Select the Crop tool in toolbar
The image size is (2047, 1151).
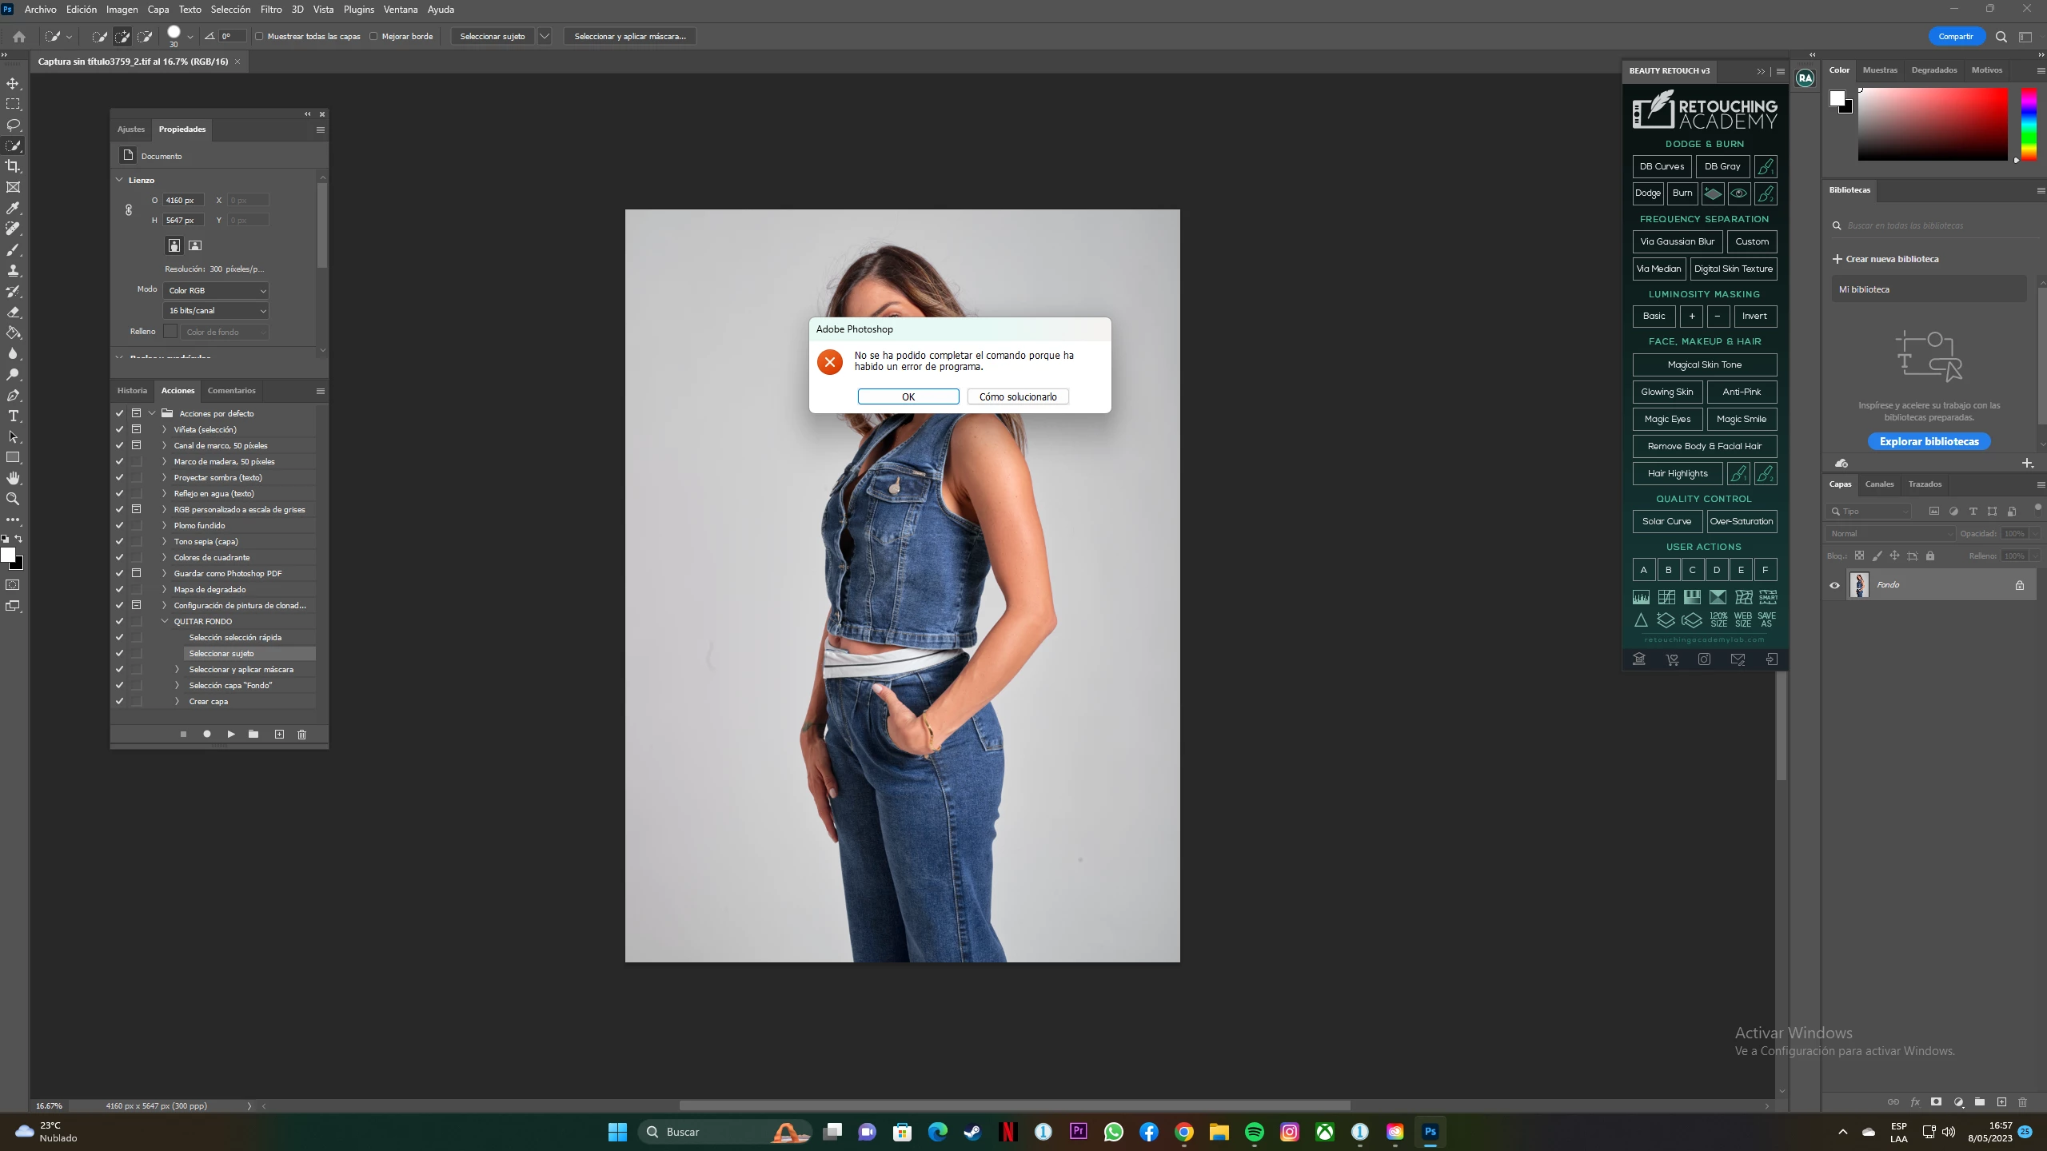(14, 166)
